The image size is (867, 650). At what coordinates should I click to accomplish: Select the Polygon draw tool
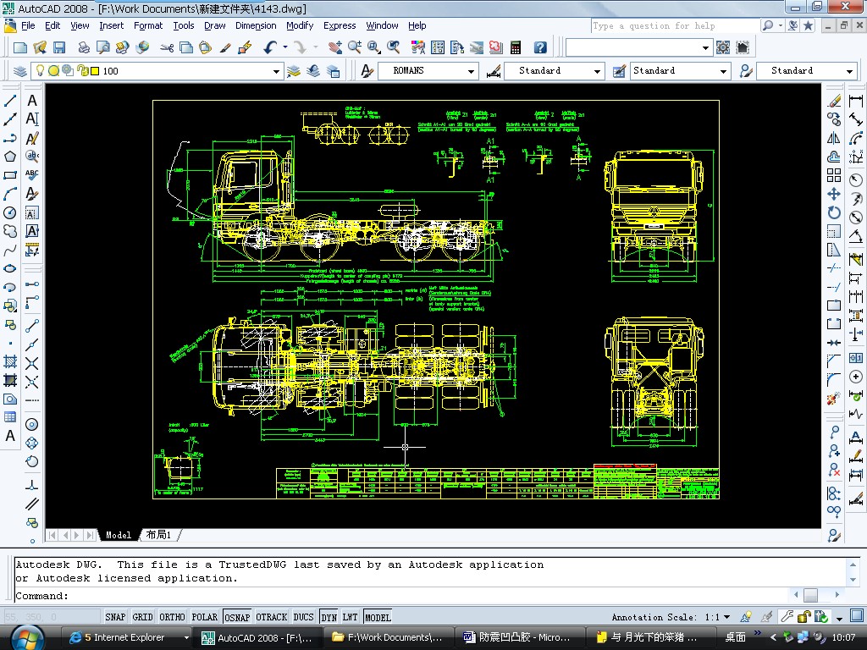(x=10, y=157)
